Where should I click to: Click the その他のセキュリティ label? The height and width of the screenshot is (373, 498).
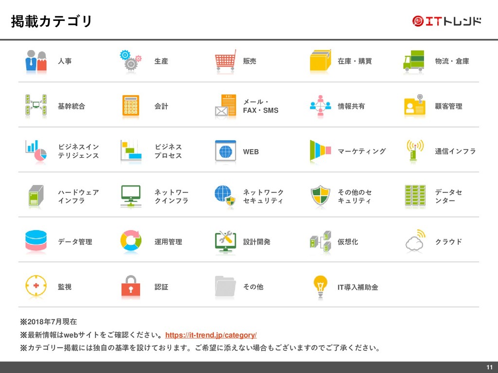355,196
